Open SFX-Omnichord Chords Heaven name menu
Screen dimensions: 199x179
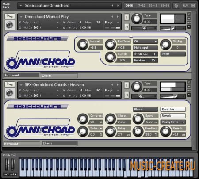[x=21, y=85]
